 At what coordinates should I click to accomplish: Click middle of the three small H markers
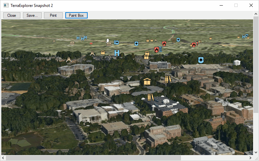[x=82, y=39]
